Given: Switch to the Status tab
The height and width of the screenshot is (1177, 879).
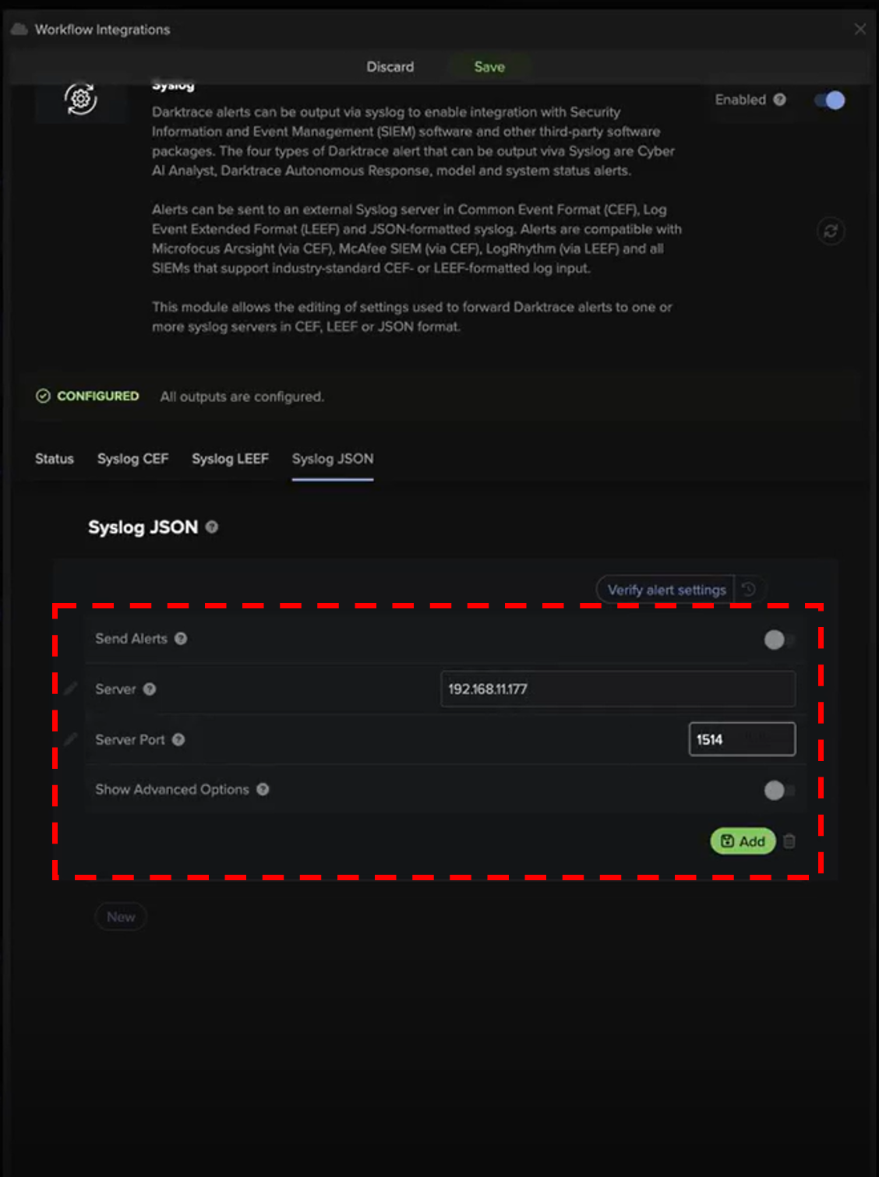Looking at the screenshot, I should tap(55, 459).
